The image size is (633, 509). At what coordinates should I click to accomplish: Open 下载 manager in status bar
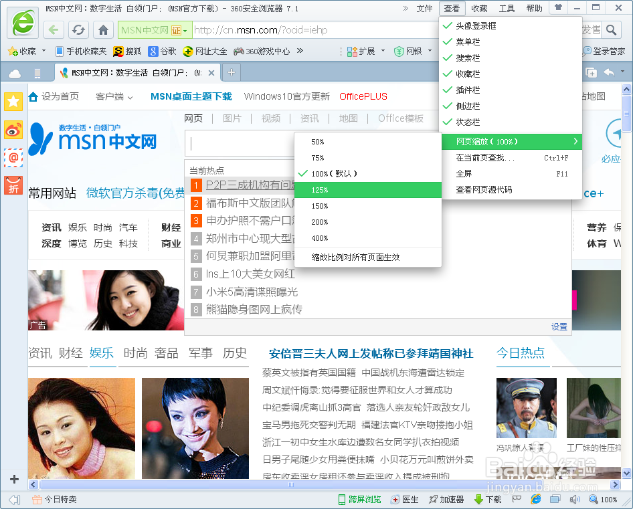pyautogui.click(x=488, y=500)
